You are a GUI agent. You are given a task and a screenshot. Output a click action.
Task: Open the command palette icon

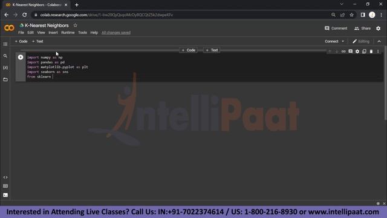(x=5, y=186)
